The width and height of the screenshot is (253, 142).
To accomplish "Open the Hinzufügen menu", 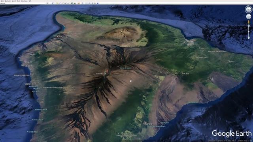I will click(25, 1).
